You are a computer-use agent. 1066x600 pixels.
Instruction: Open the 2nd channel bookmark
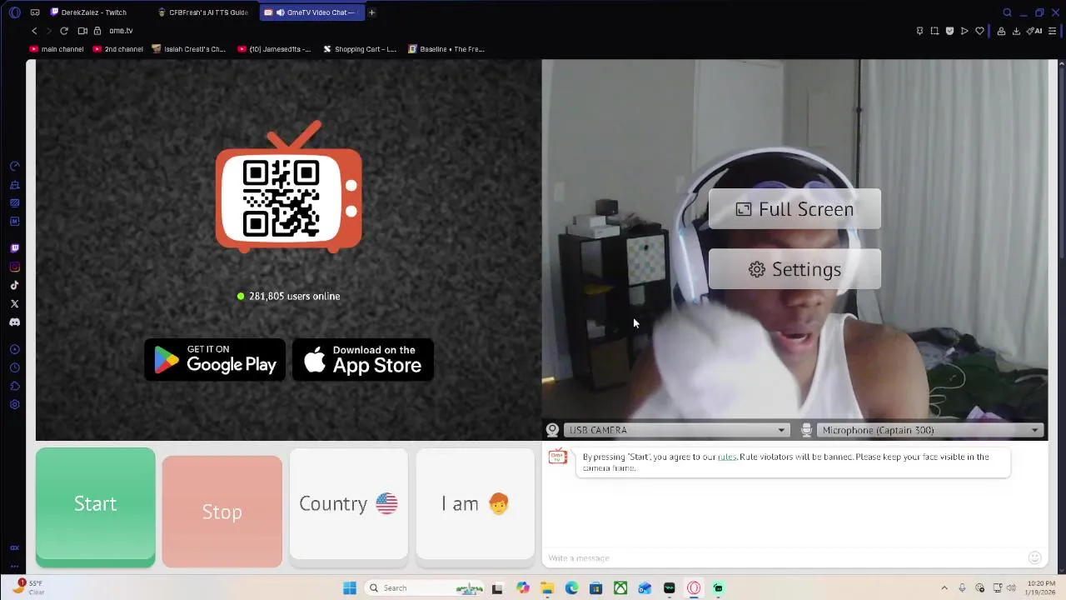[x=118, y=49]
